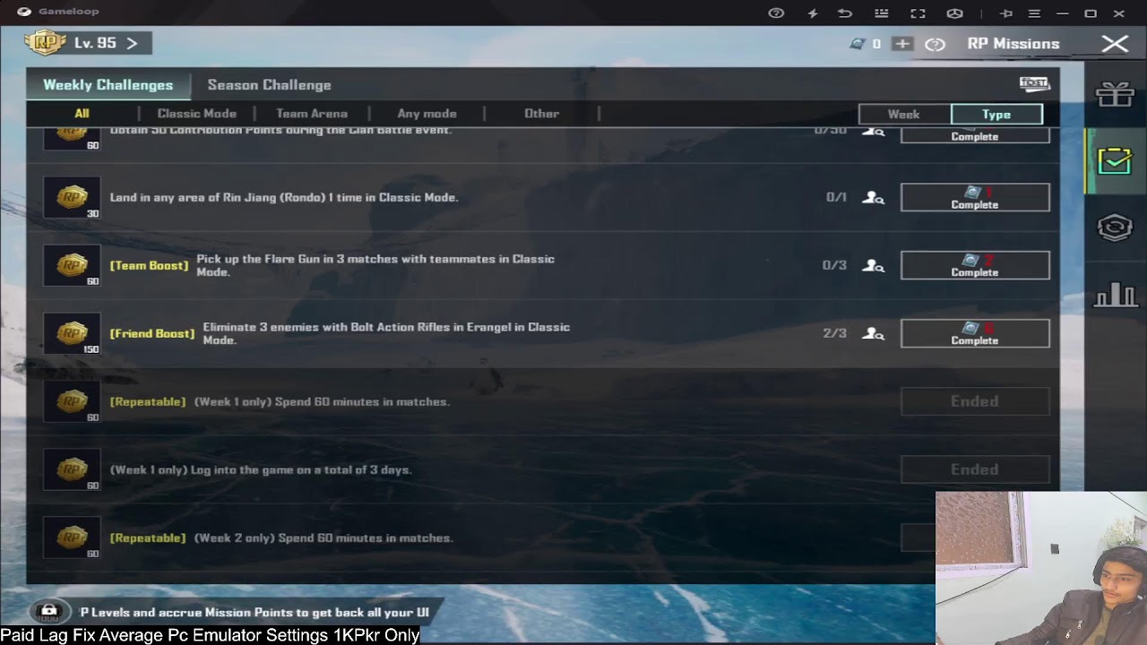Click RP coin of Rin Jiang mission
Screen dimensions: 1147x645
click(72, 197)
